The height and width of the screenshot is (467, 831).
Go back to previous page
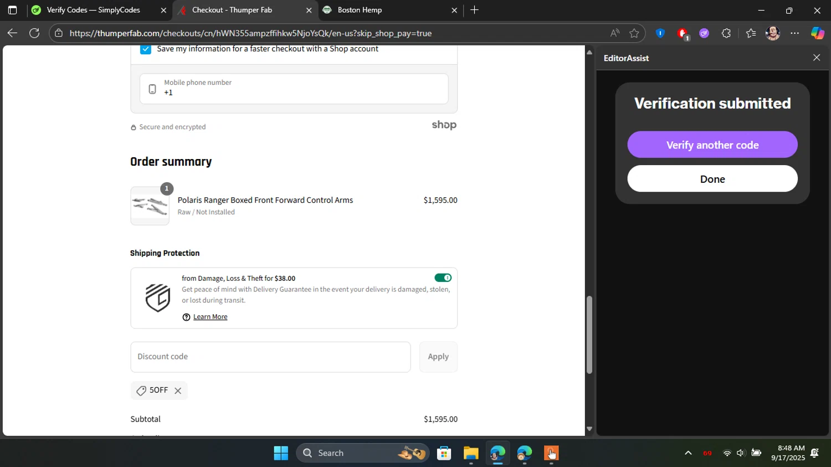[x=12, y=33]
